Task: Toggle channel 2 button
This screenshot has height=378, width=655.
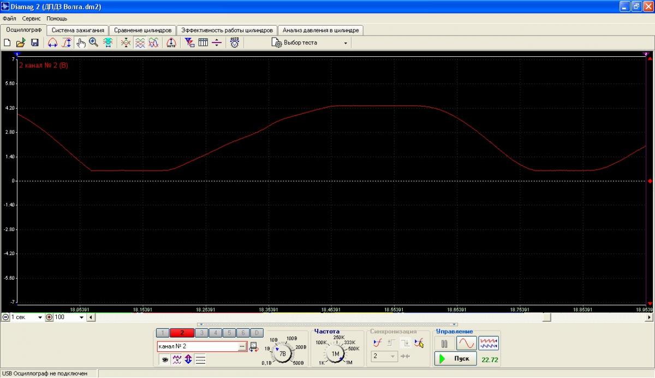Action: pyautogui.click(x=182, y=333)
